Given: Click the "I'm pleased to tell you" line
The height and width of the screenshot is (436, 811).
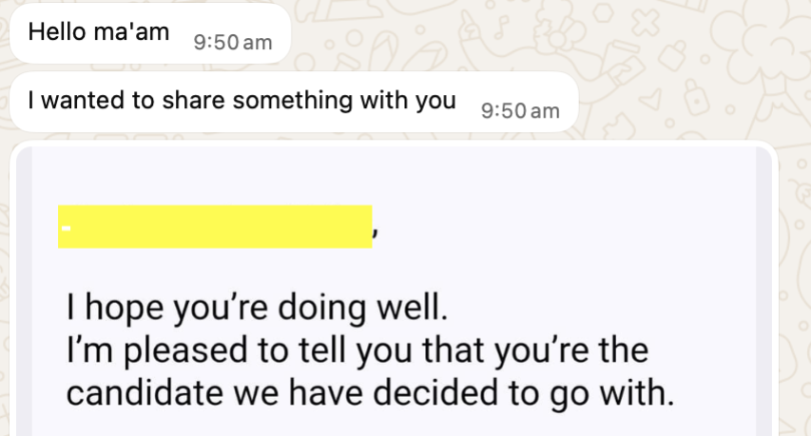Looking at the screenshot, I should 357,351.
